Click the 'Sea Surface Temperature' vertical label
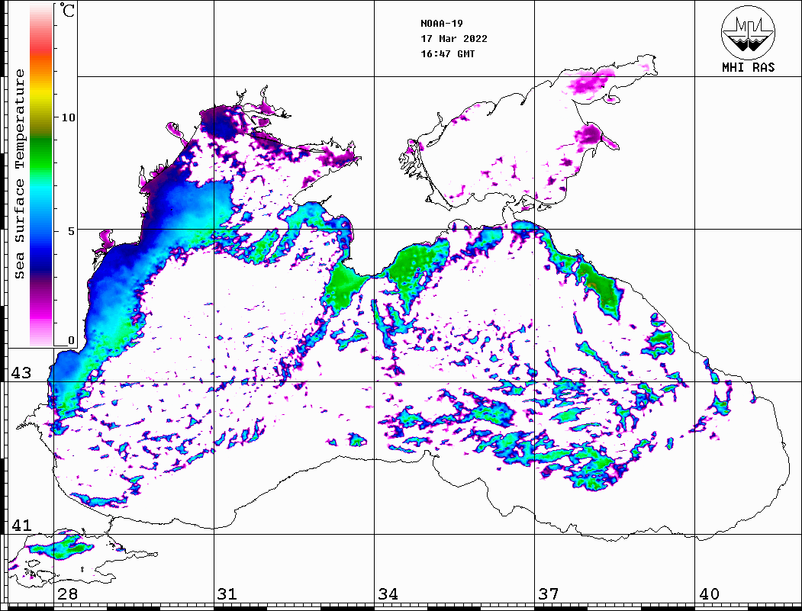Viewport: 802px width, 611px height. (x=19, y=174)
